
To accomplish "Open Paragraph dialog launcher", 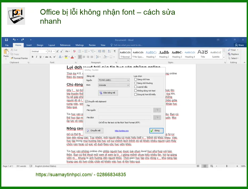I will coord(116,63).
